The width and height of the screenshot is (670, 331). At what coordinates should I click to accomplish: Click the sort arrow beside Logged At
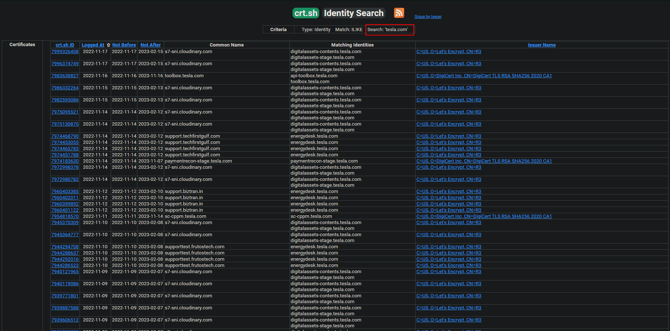[x=108, y=45]
